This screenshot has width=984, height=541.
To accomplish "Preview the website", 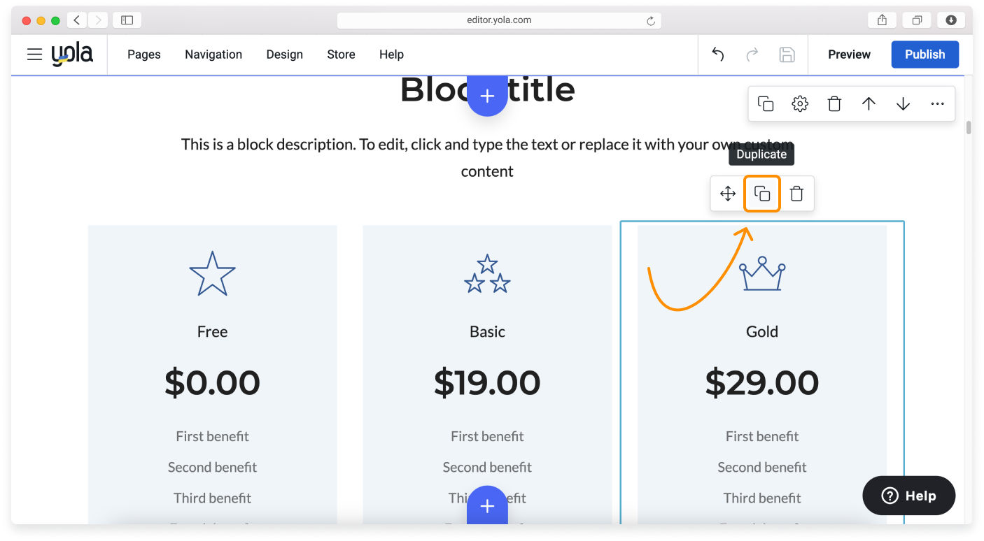I will pyautogui.click(x=848, y=54).
